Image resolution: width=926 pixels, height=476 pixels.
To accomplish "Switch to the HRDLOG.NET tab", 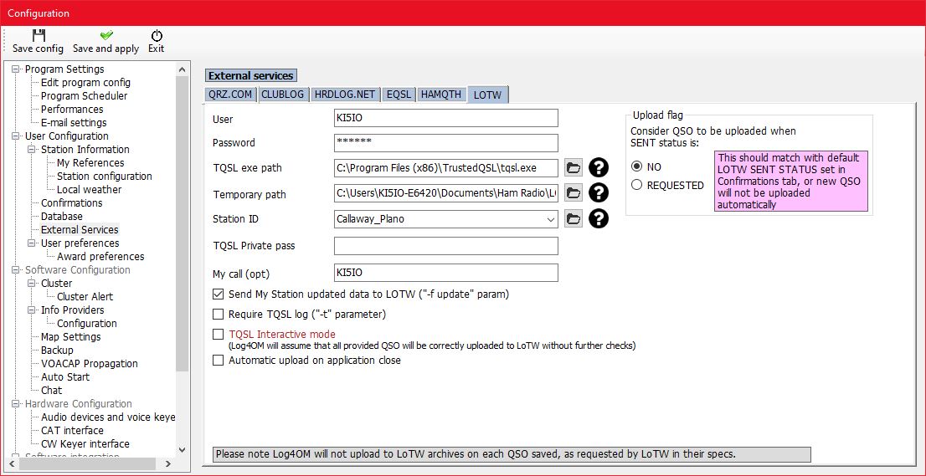I will (x=345, y=95).
